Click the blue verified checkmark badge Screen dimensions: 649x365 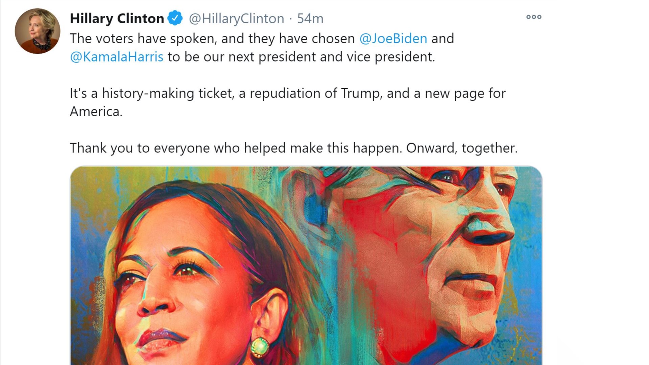(x=175, y=18)
